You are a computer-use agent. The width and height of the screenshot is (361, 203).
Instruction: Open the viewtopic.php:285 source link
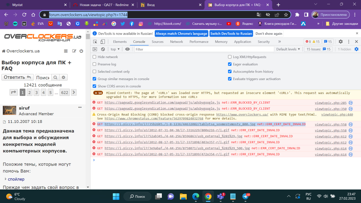(331, 103)
